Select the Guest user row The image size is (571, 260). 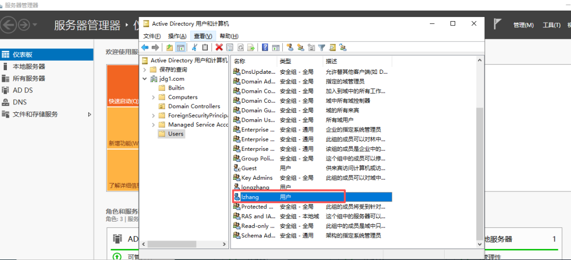click(312, 168)
